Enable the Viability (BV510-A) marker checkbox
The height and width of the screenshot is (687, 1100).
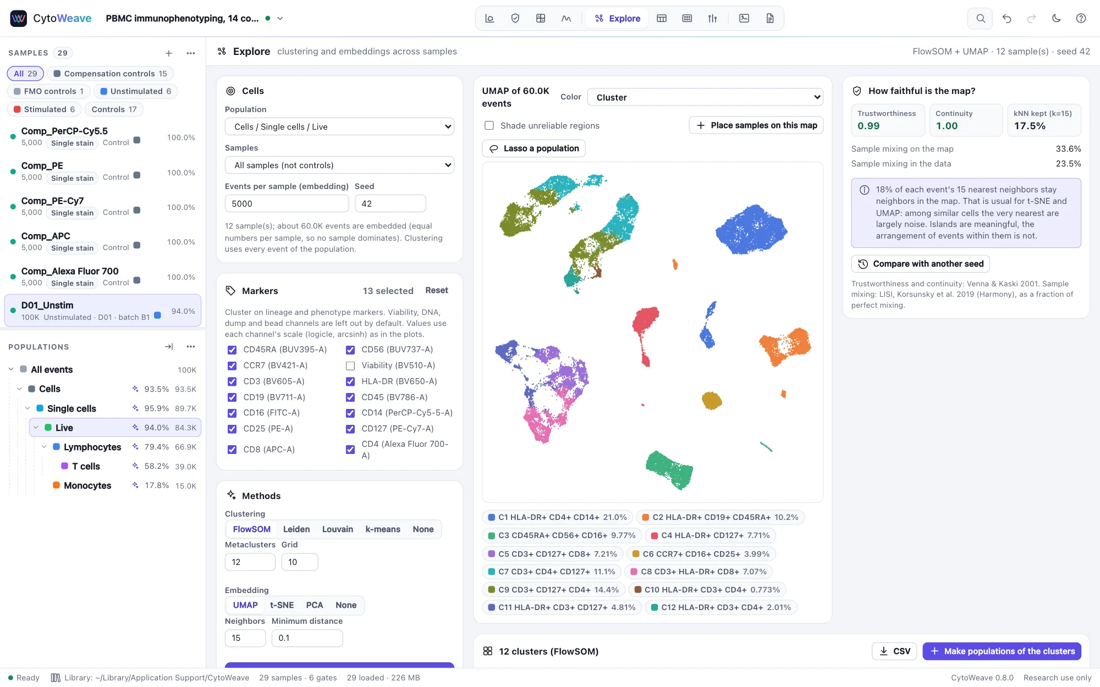tap(350, 366)
